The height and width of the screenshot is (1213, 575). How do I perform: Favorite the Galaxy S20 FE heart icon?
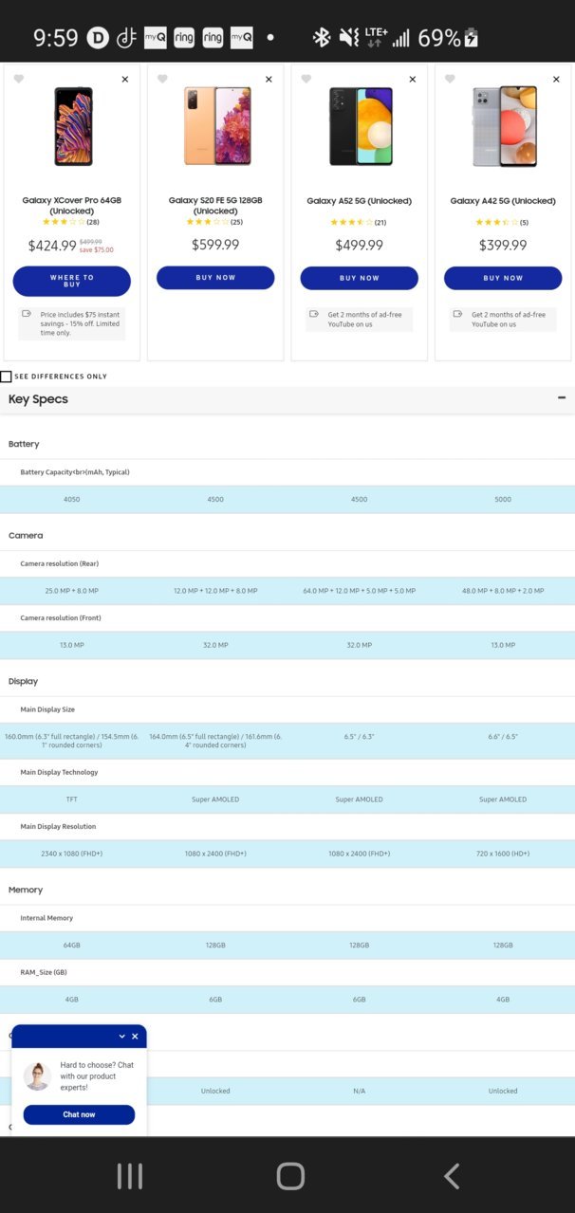coord(162,79)
